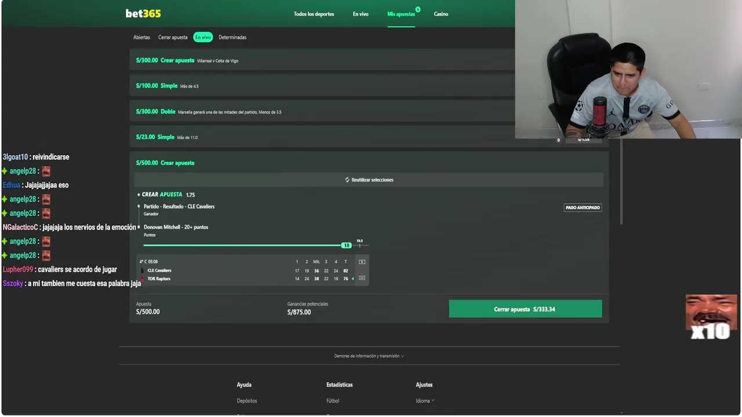Click chat username Sszoky

[x=13, y=284]
